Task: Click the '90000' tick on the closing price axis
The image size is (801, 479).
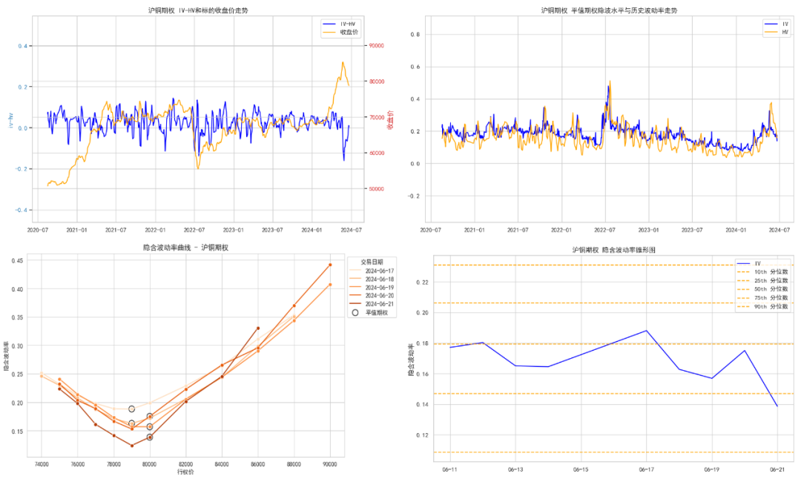Action: pyautogui.click(x=377, y=46)
